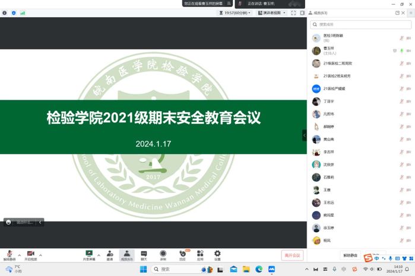This screenshot has width=415, height=276.
Task: Open the 19:57 meeting timer dropdown
Action: [x=237, y=12]
